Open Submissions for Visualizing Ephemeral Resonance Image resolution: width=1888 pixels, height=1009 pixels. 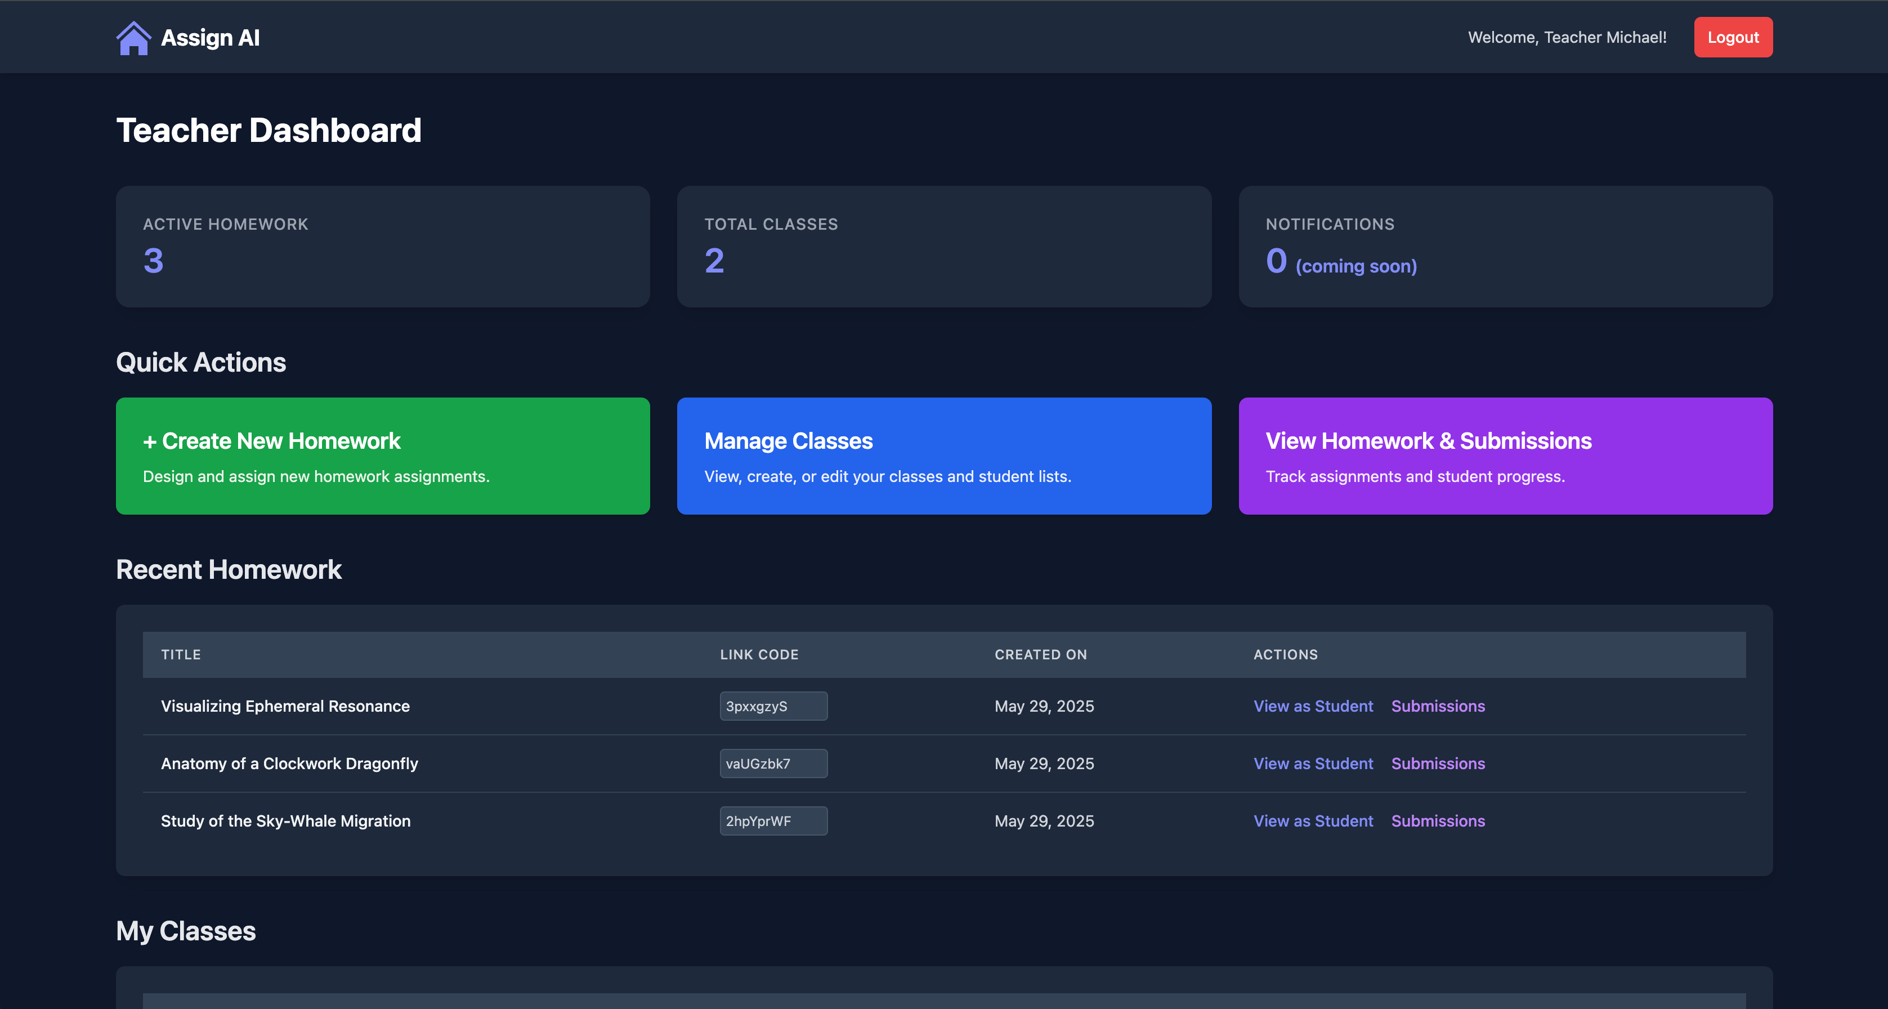click(1437, 706)
